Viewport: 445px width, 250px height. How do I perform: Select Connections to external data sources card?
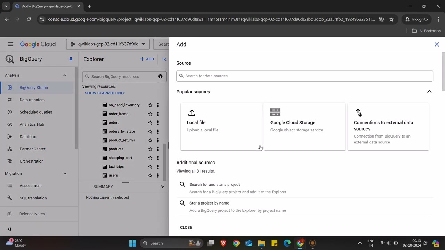(388, 127)
